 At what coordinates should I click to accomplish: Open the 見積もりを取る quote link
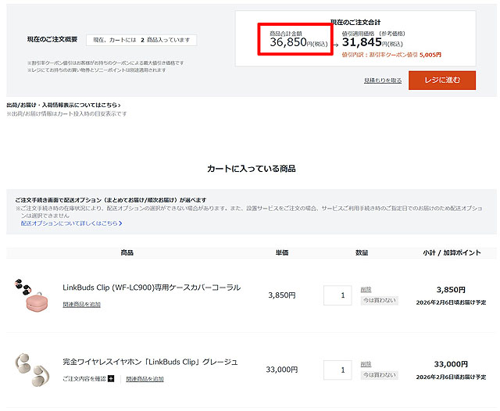pyautogui.click(x=382, y=80)
